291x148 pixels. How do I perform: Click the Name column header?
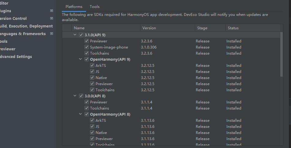[106, 28]
